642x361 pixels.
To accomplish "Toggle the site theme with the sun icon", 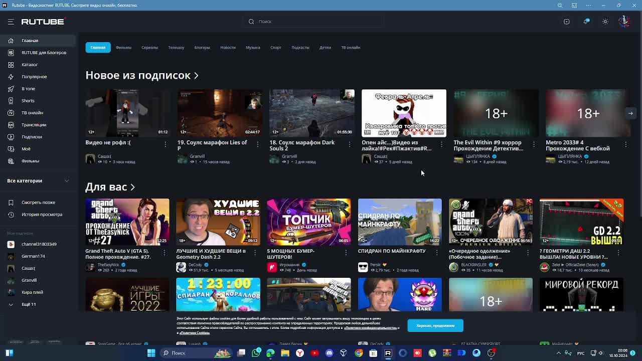I will pyautogui.click(x=605, y=22).
